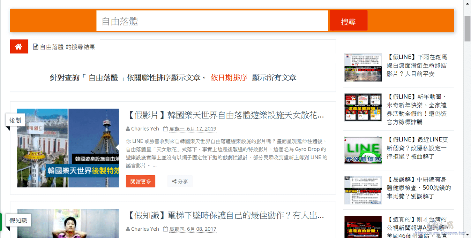Open sidebar thumbnail for 公視新聞 flu article
Screen dimensions: 471x238
tap(363, 227)
